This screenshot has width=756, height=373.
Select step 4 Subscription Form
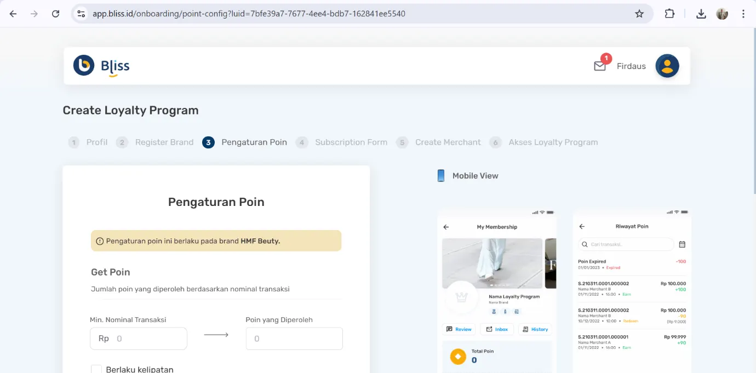pyautogui.click(x=342, y=142)
